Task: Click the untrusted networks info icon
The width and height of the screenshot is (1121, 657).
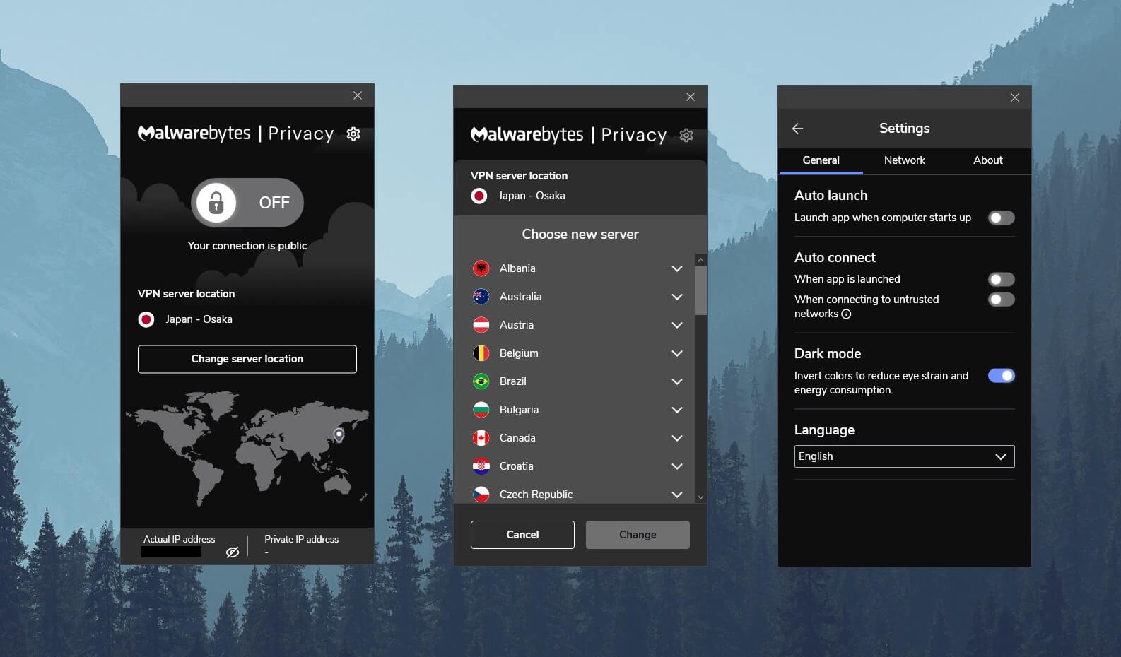Action: (x=846, y=314)
